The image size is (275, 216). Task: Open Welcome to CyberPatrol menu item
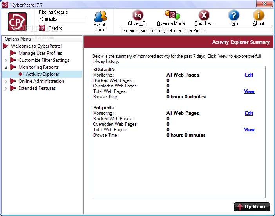(36, 46)
